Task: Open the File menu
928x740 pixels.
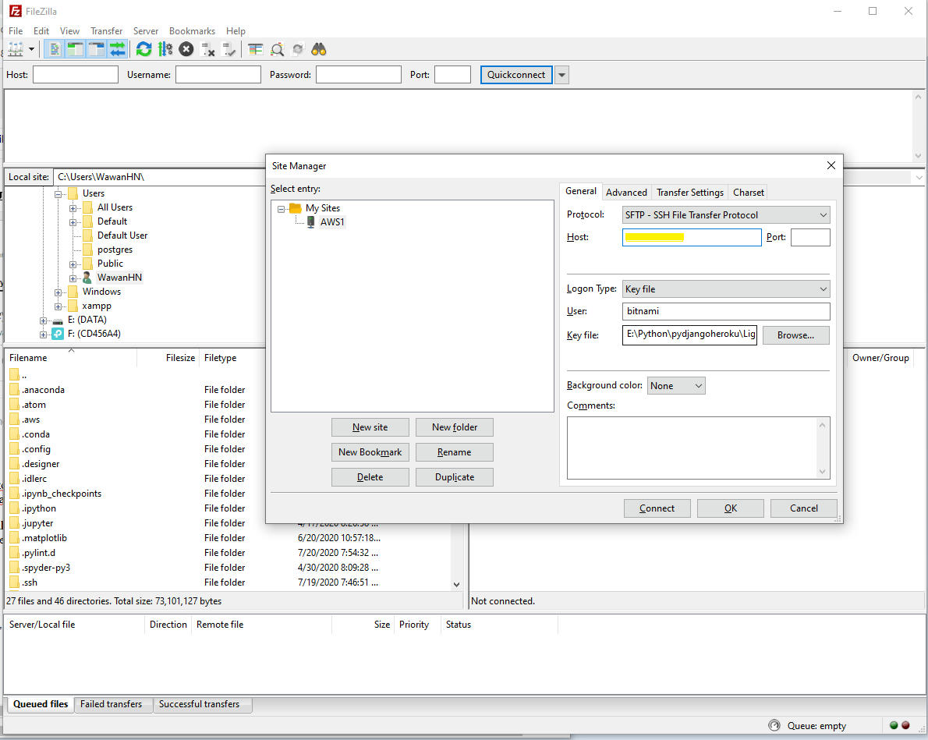Action: [x=16, y=30]
